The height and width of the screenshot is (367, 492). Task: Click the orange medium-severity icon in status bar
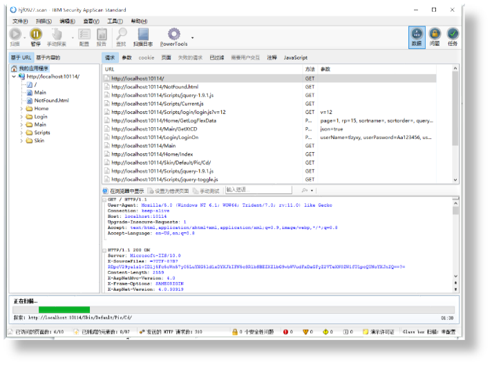(x=305, y=332)
